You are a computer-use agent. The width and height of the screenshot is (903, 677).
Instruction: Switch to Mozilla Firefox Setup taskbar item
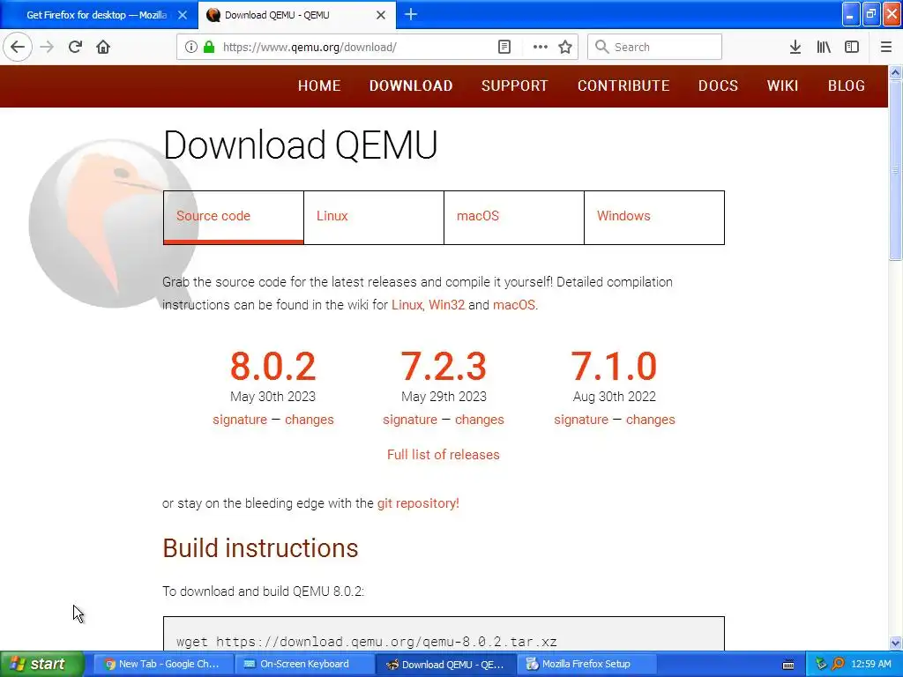click(x=586, y=664)
